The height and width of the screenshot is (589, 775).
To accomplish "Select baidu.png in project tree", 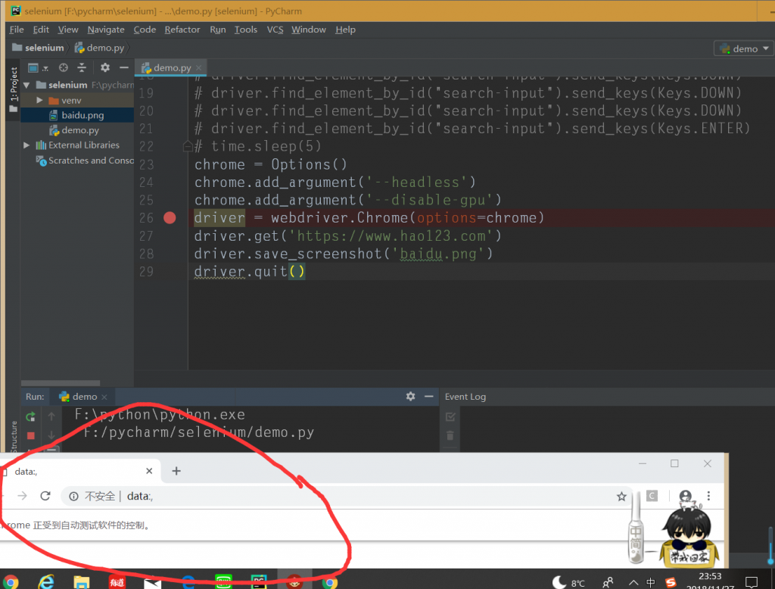I will [x=76, y=115].
